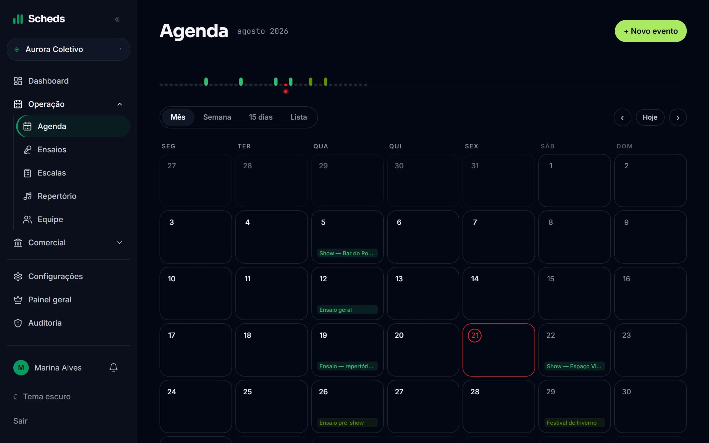Click the Novo evento button
This screenshot has height=443, width=709.
tap(650, 31)
